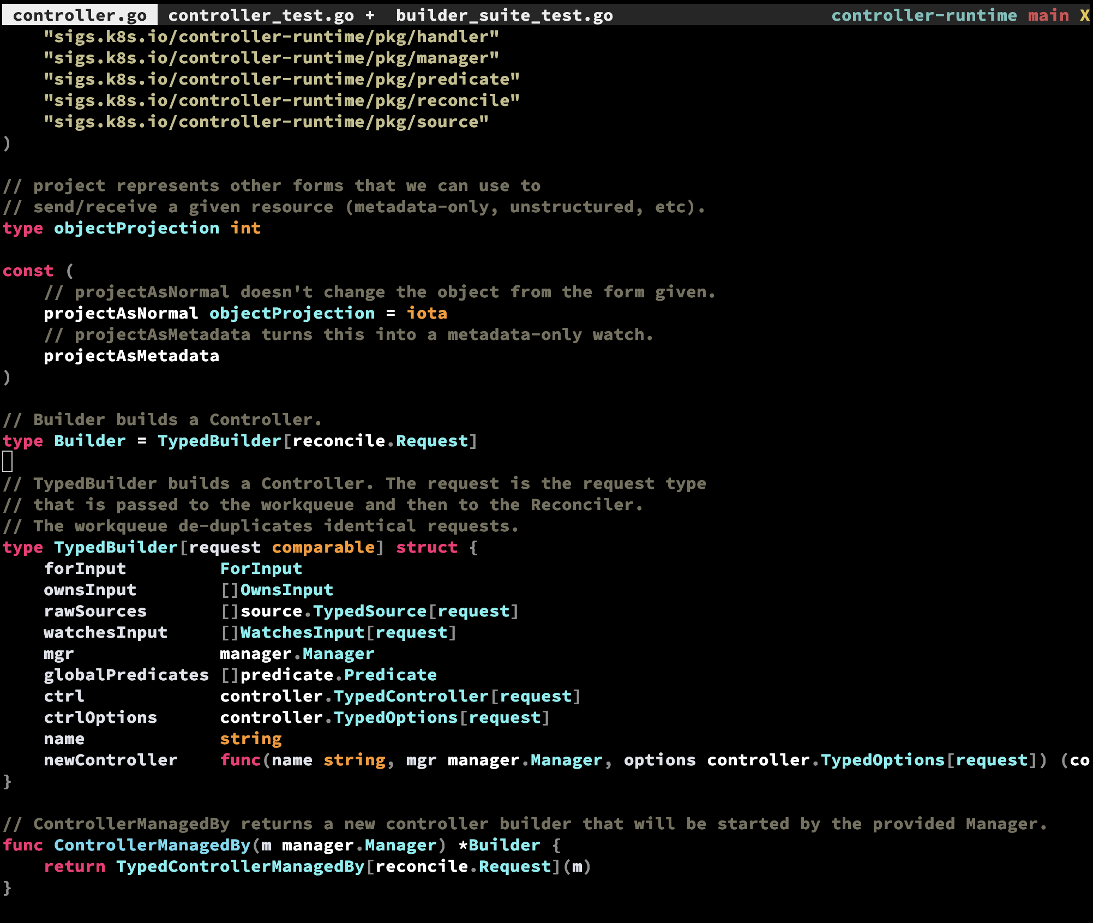This screenshot has height=923, width=1093.
Task: Click the ctrlOptions field name
Action: click(x=100, y=717)
